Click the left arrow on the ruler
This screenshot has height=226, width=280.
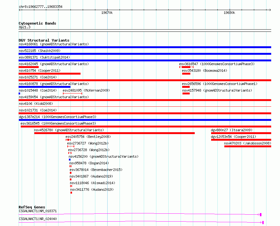coord(20,10)
